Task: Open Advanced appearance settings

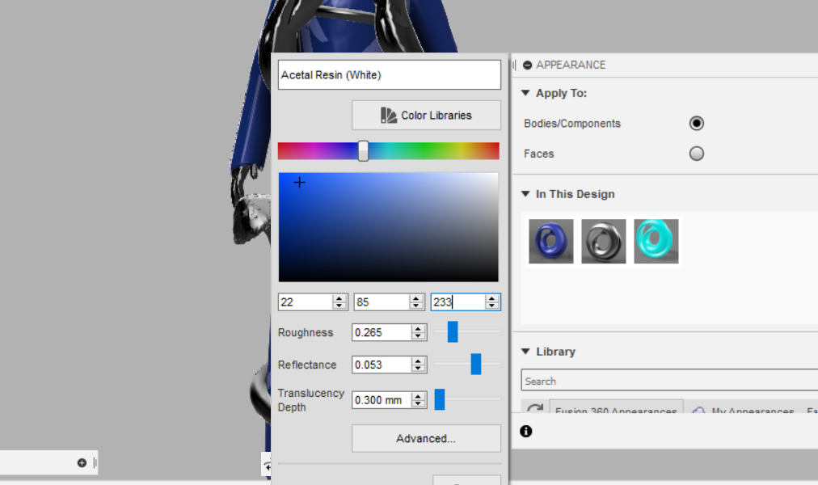Action: (426, 438)
